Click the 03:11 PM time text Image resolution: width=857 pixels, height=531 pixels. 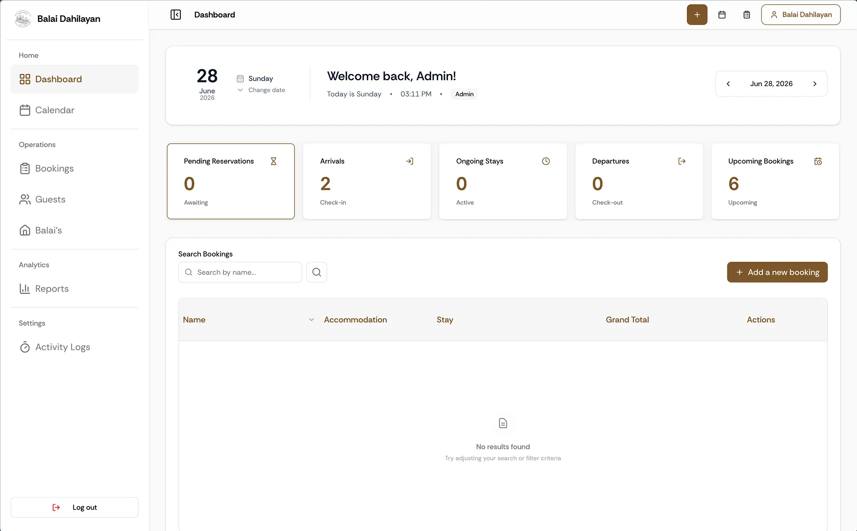416,94
